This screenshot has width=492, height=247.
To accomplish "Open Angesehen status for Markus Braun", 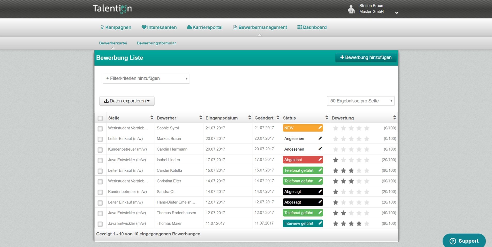I will 303,138.
